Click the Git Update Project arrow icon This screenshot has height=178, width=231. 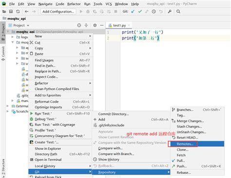pyautogui.click(x=133, y=12)
